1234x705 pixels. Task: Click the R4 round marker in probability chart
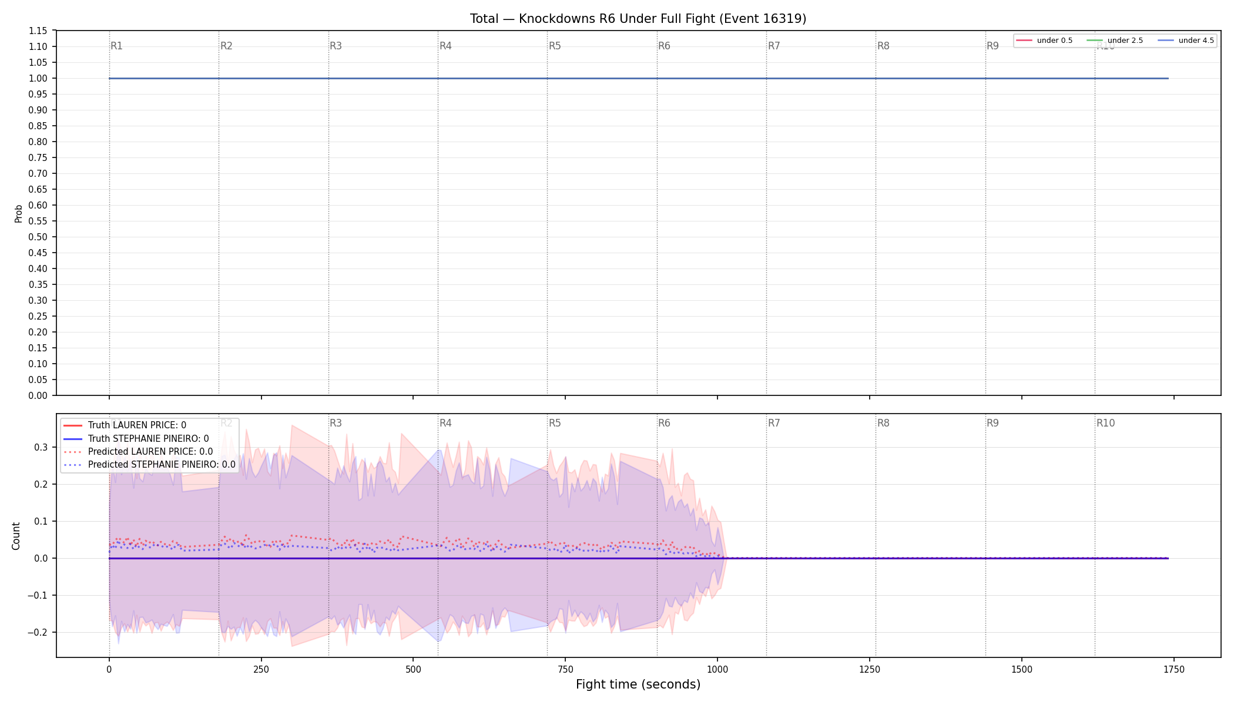click(445, 46)
